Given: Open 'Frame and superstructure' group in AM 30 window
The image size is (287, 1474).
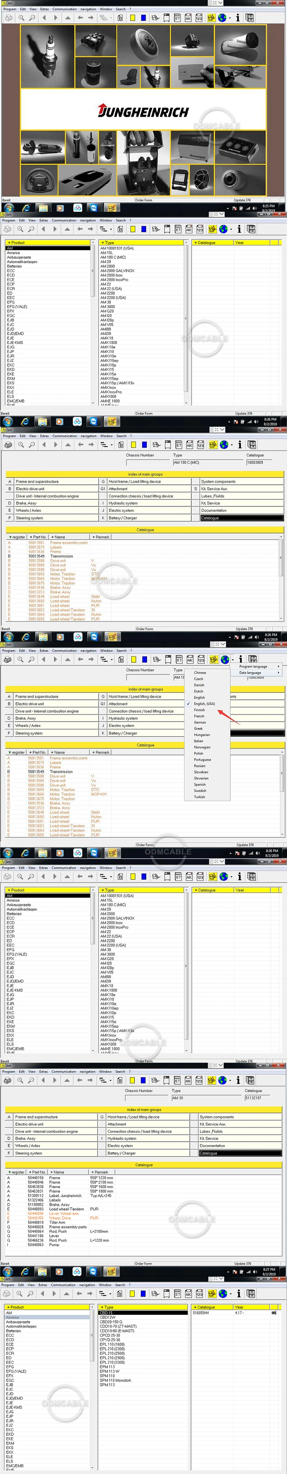Looking at the screenshot, I should [x=55, y=1117].
